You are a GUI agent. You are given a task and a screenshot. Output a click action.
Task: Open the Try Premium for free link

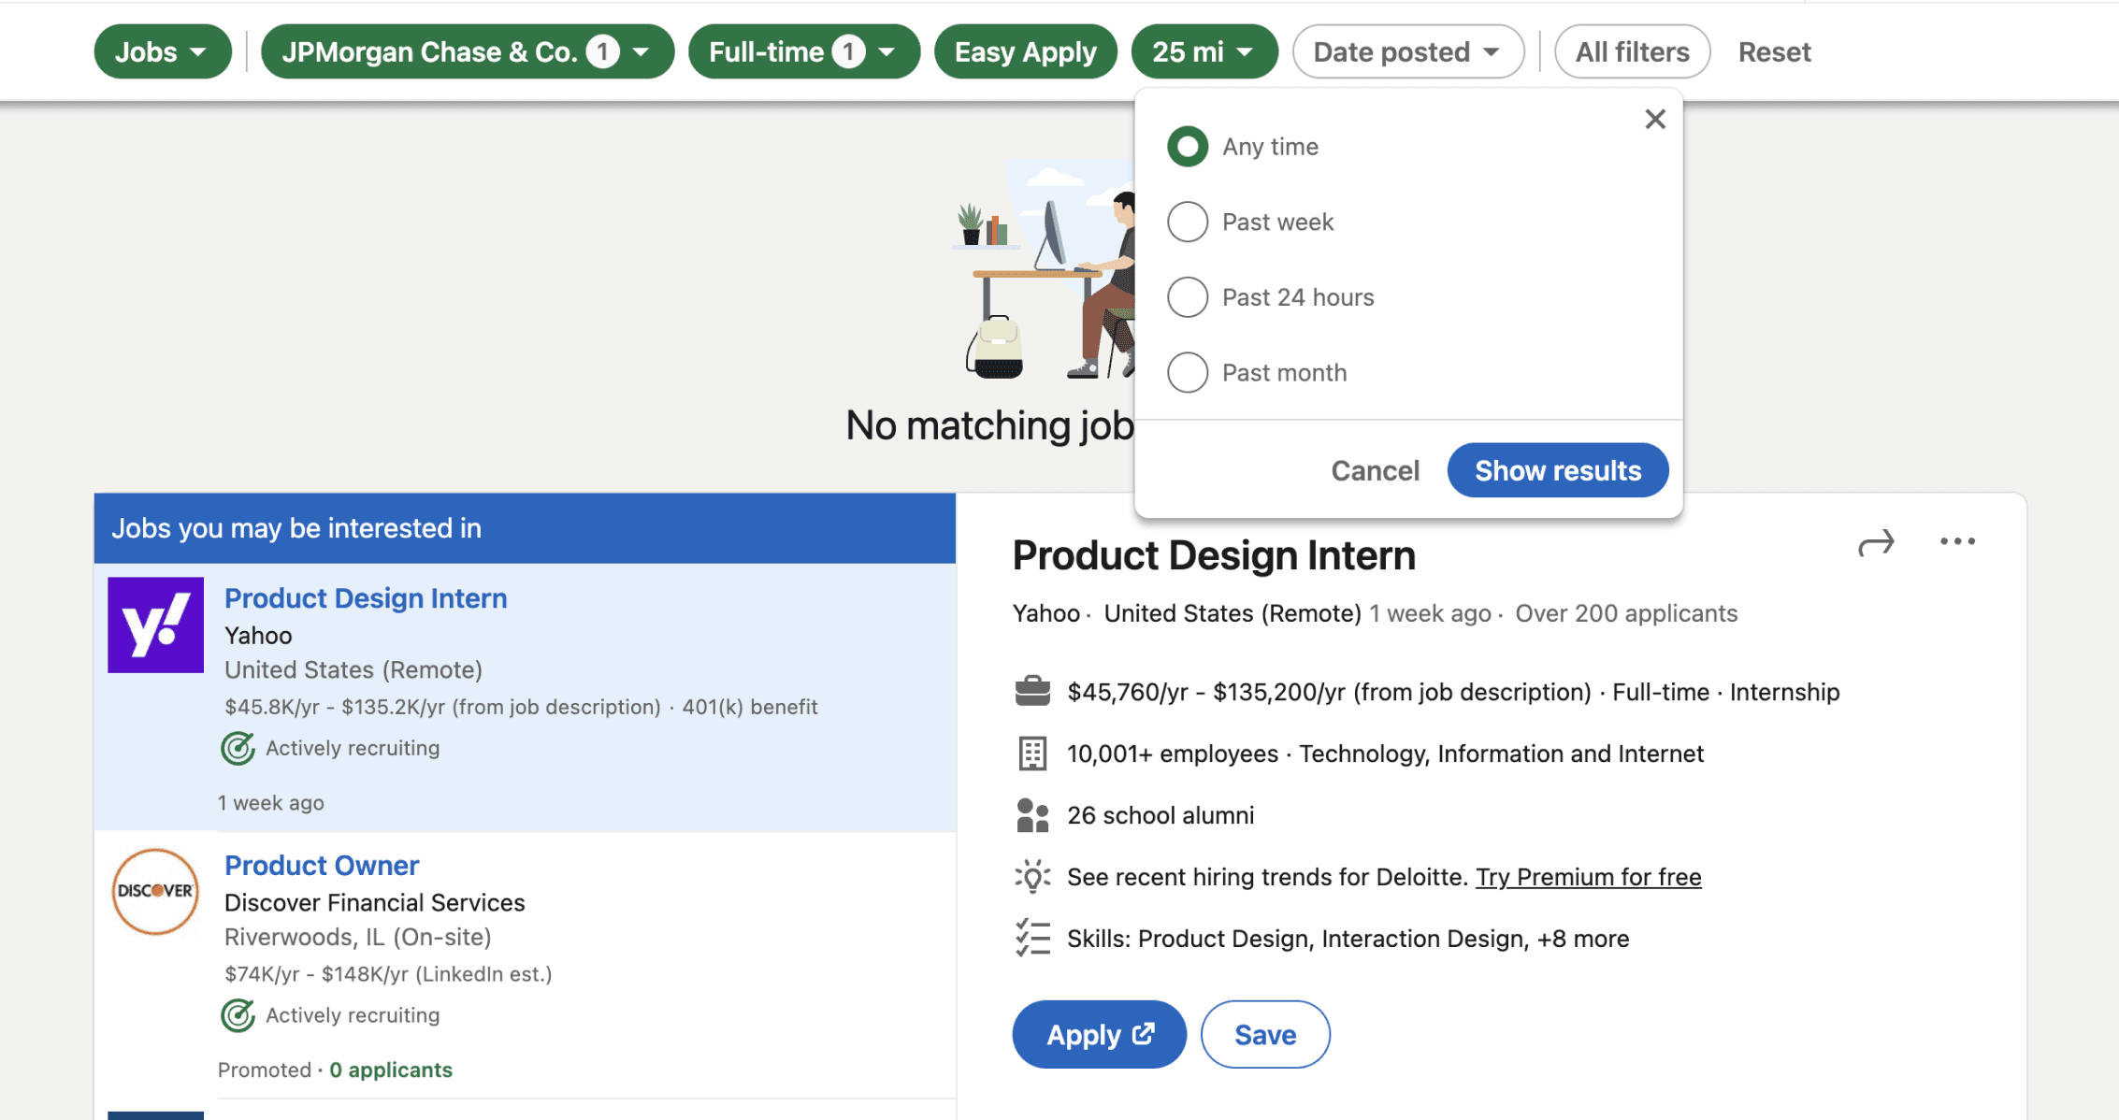1588,877
